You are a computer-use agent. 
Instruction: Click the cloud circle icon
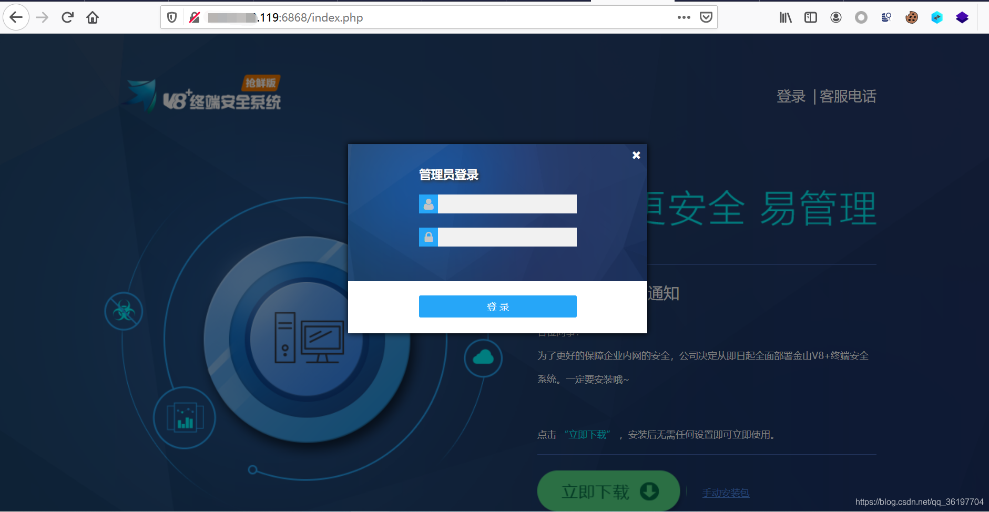[483, 358]
